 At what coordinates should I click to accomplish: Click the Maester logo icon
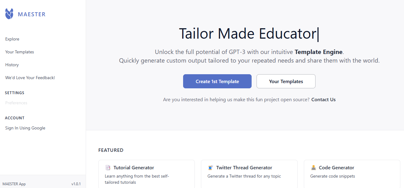tap(9, 14)
